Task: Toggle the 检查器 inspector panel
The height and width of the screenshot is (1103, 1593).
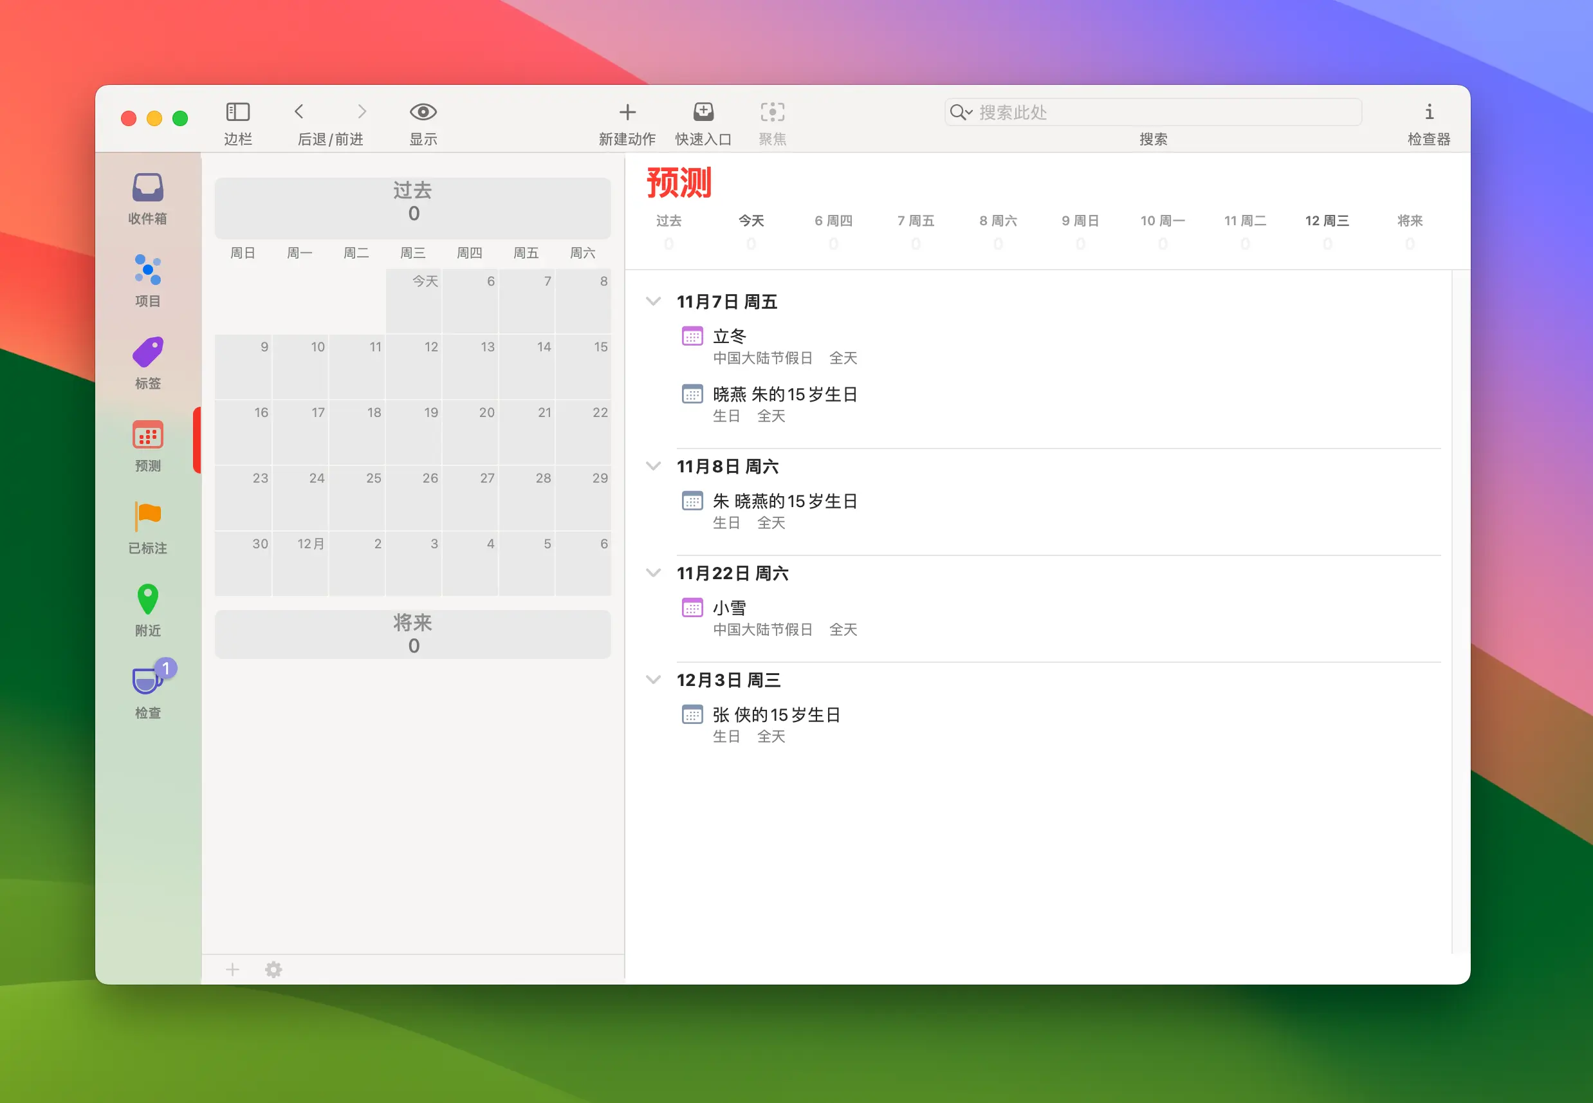Action: pos(1428,111)
